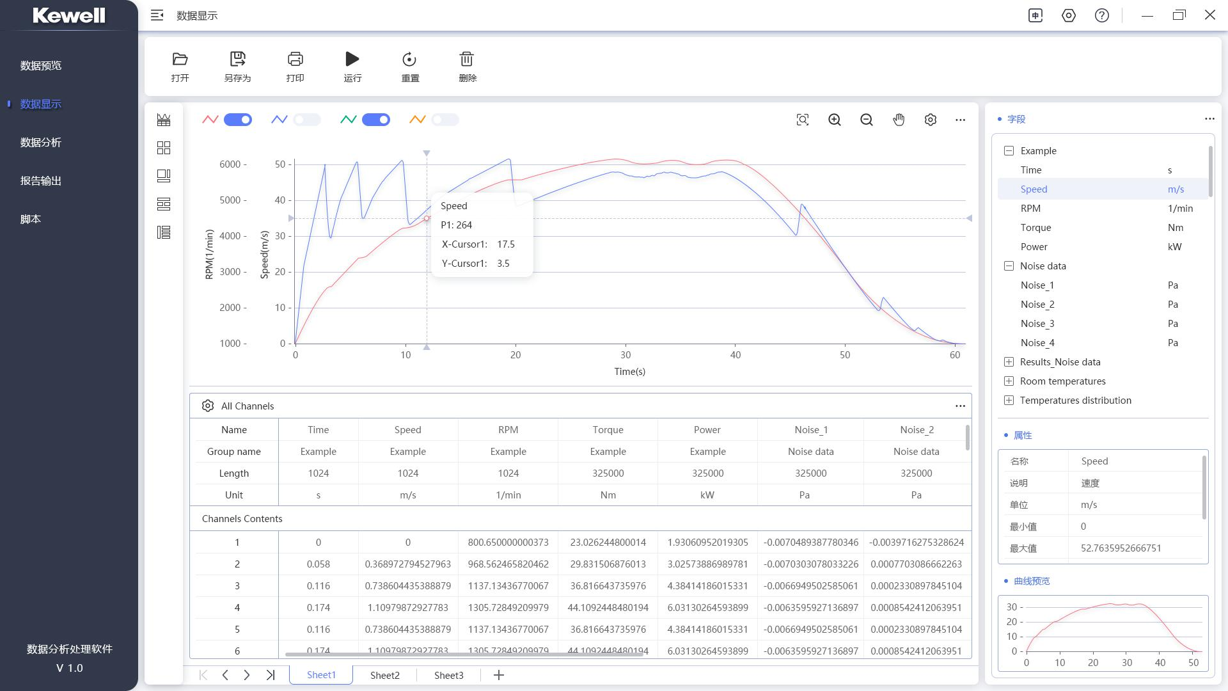Click the 重置 reset icon
This screenshot has height=691, width=1228.
click(x=409, y=60)
